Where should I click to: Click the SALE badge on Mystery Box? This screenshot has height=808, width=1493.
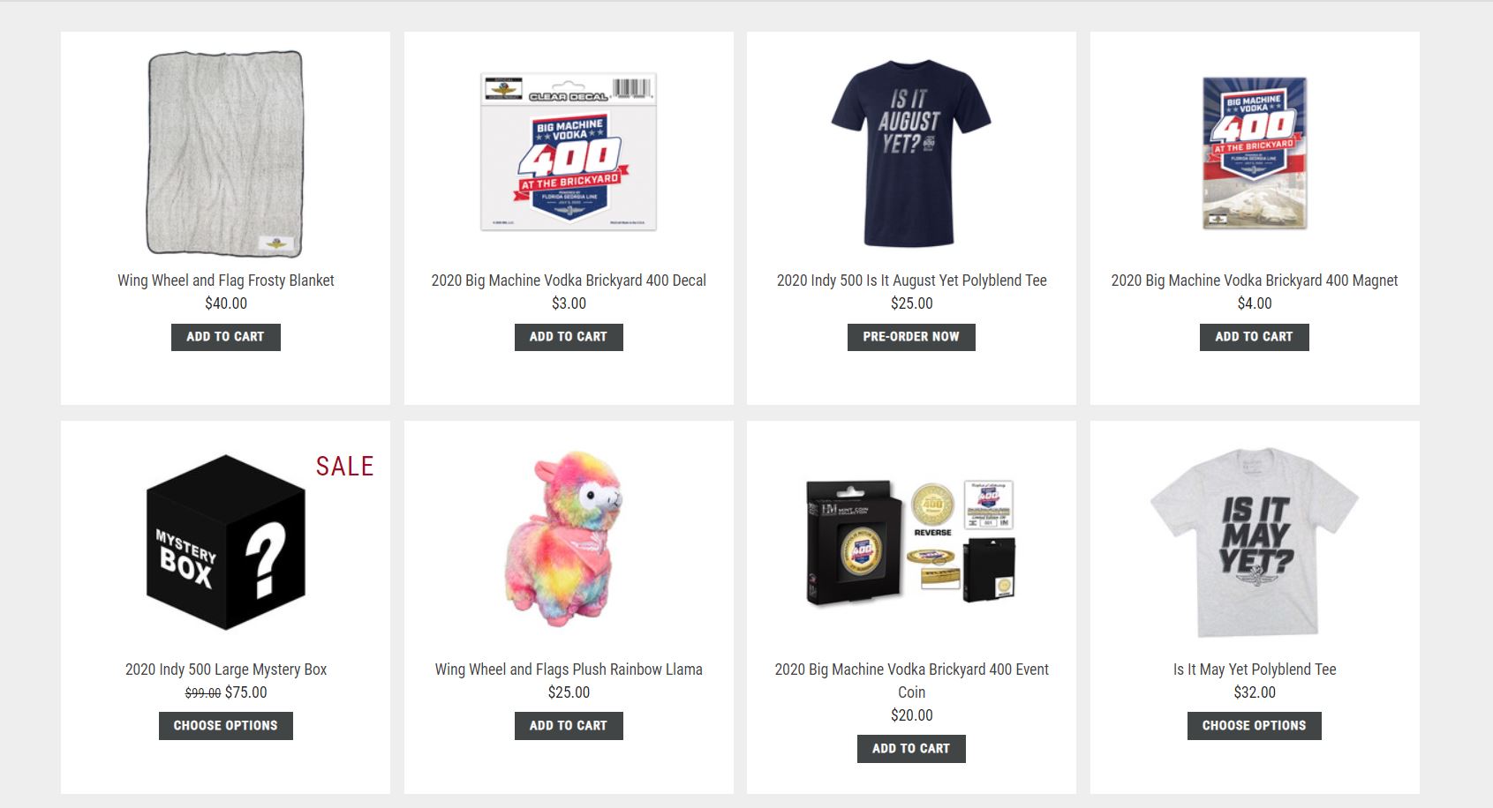click(344, 467)
